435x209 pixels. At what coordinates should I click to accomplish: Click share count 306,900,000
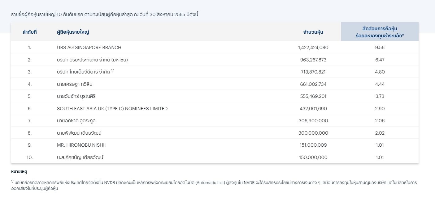tap(313, 121)
